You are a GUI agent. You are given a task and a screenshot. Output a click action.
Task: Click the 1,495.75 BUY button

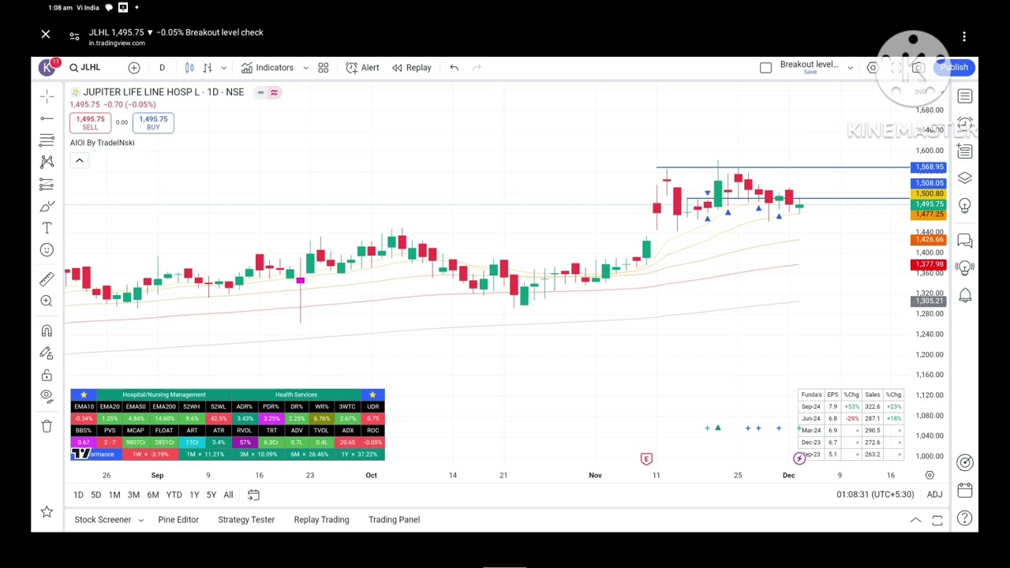click(x=153, y=122)
